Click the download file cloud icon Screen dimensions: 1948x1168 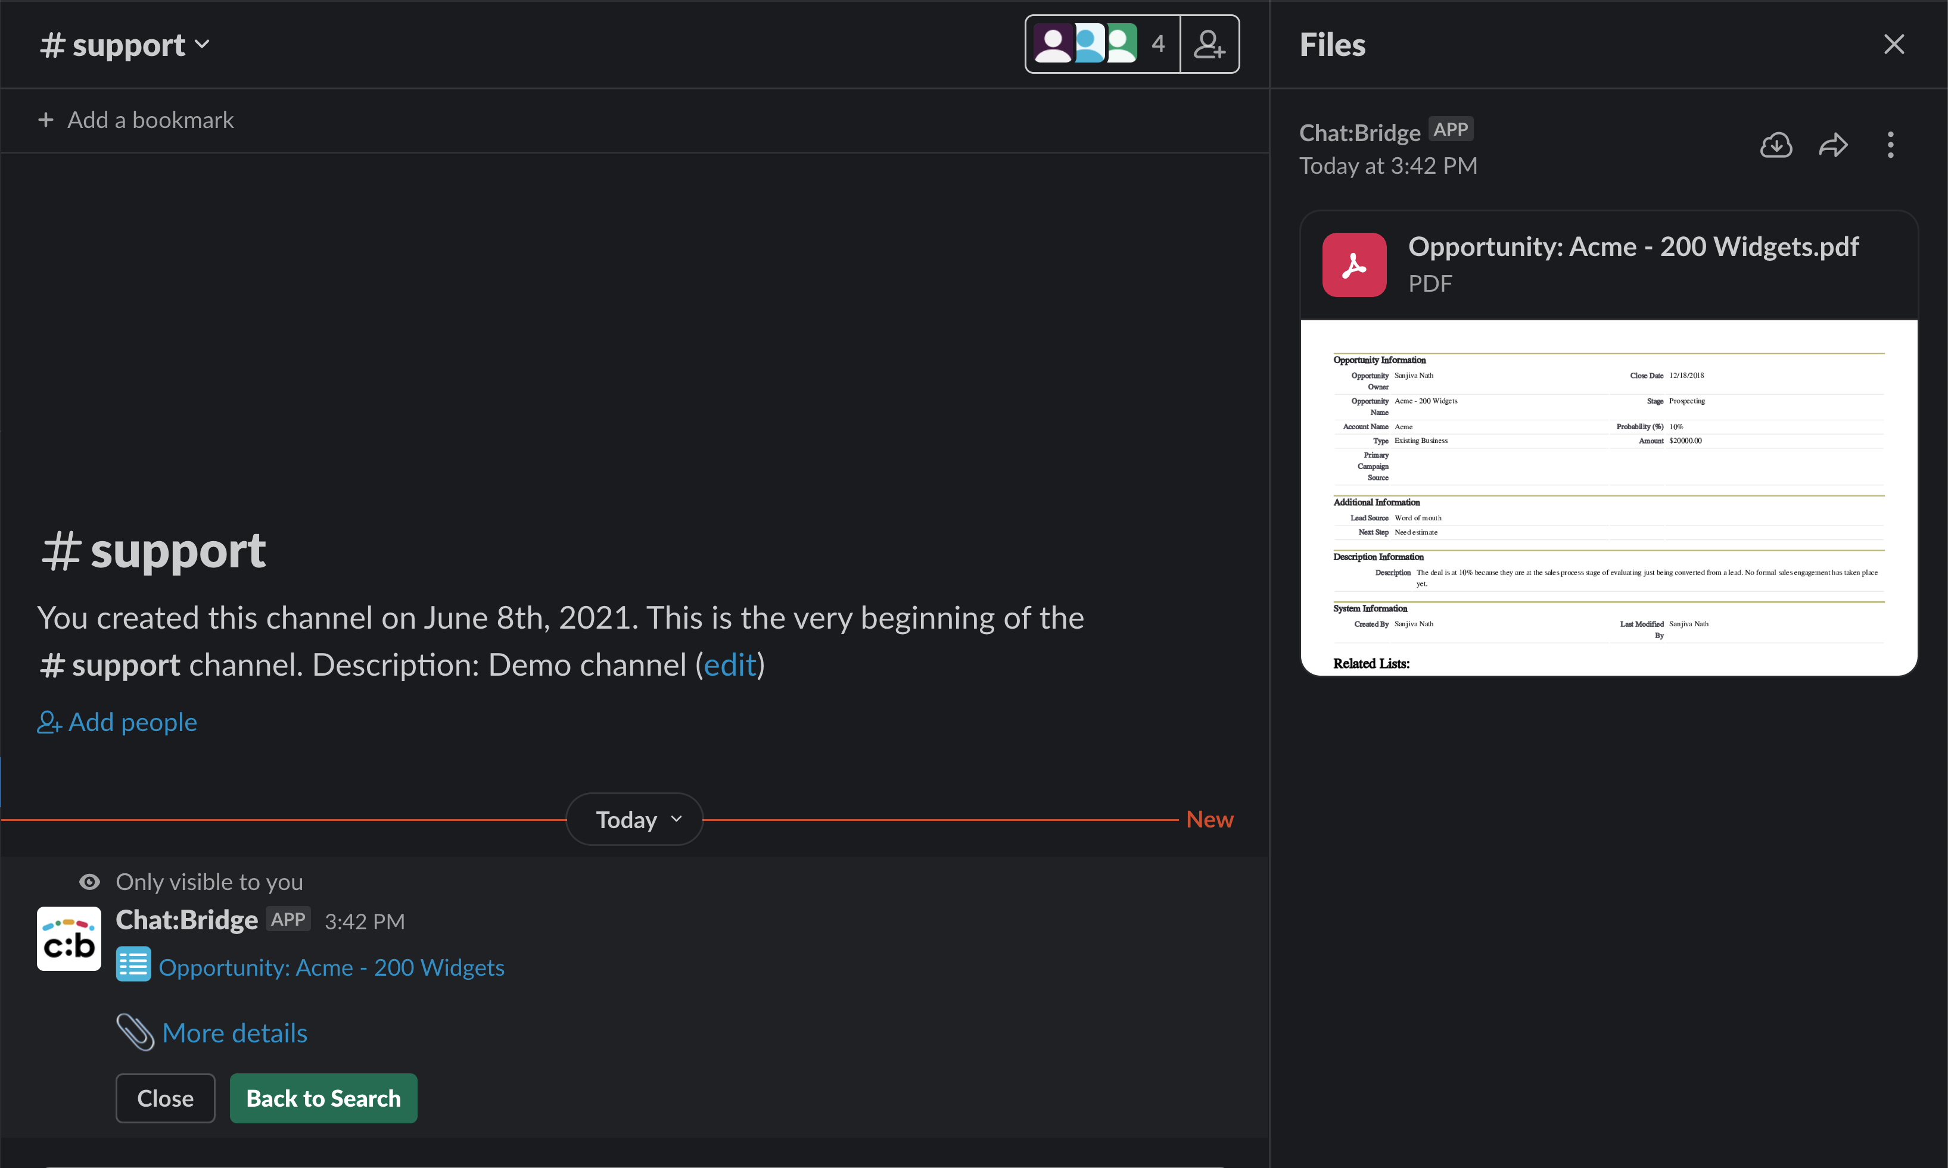coord(1776,145)
